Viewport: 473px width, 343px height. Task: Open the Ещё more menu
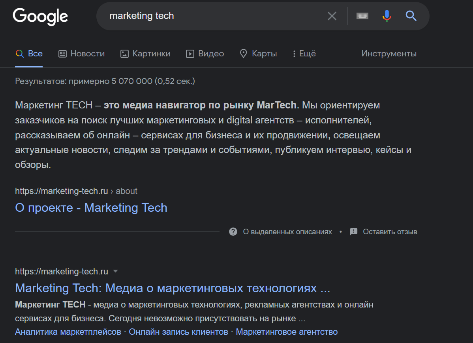(304, 54)
